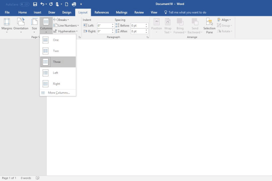
Task: Open the Align dropdown in Arrange
Action: pyautogui.click(x=224, y=20)
